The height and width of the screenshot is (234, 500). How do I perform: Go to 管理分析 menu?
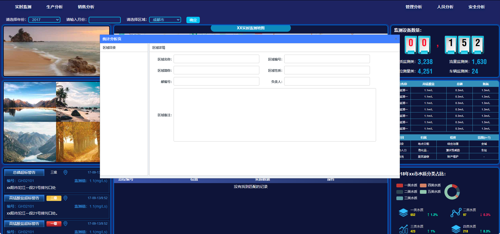click(414, 7)
